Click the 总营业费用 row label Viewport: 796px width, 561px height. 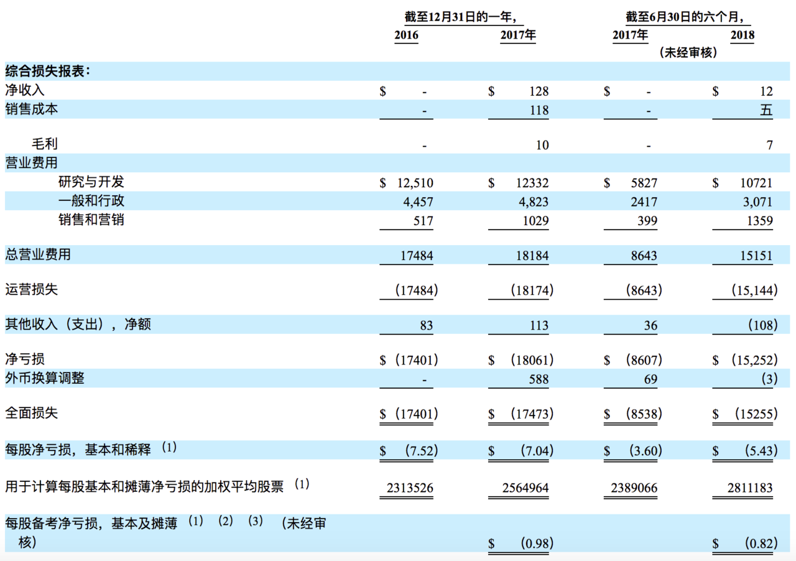coord(38,254)
